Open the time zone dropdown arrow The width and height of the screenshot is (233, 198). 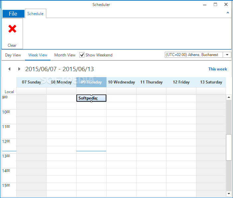pos(227,55)
